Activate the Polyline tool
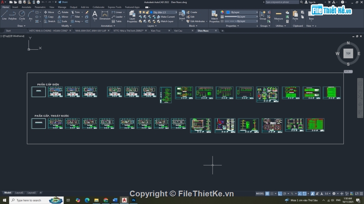 click(13, 15)
